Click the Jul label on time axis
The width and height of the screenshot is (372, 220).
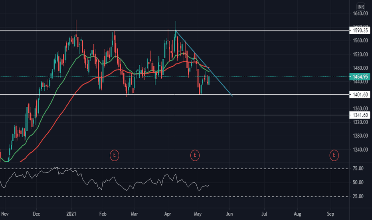click(x=264, y=214)
